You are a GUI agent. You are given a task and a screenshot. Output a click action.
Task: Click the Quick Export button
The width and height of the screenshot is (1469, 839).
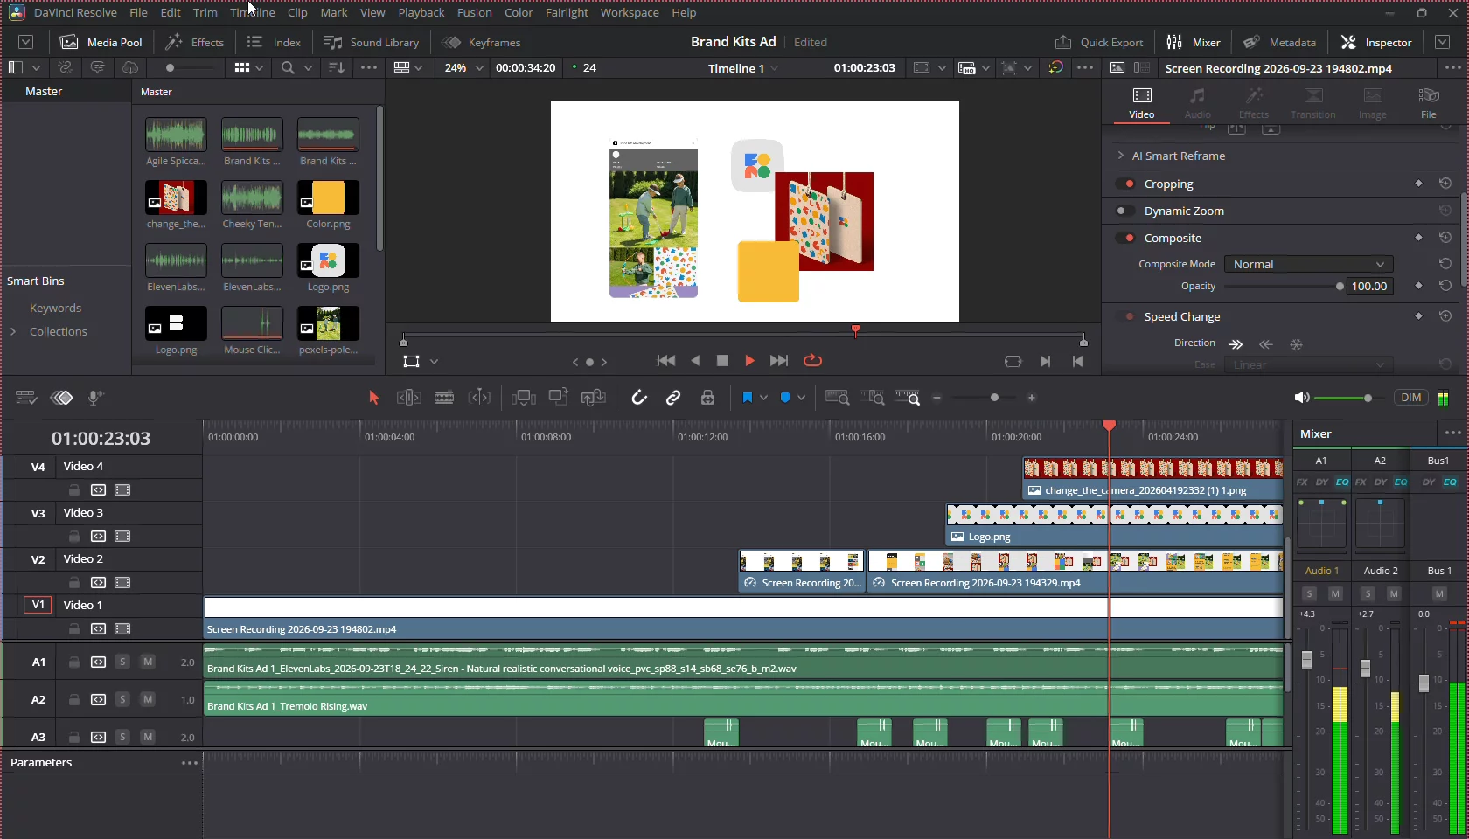click(x=1099, y=42)
